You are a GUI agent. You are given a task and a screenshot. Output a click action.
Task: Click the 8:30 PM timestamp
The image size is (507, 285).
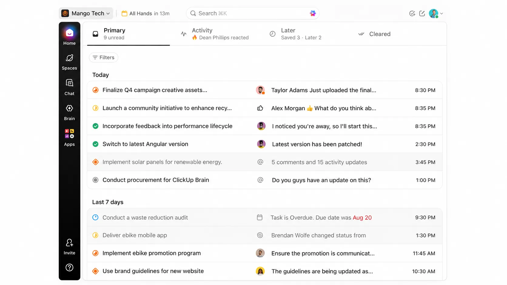tap(425, 90)
